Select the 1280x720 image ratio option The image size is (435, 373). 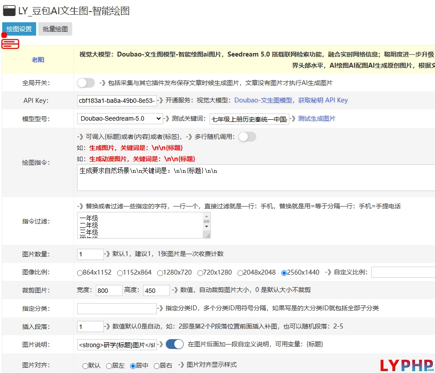point(160,272)
